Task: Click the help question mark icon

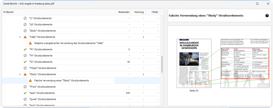Action: 267,16
